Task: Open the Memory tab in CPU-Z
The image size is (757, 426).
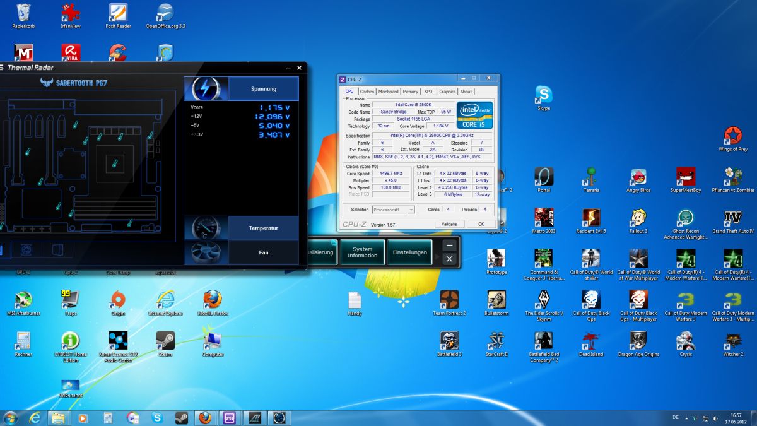Action: point(410,92)
